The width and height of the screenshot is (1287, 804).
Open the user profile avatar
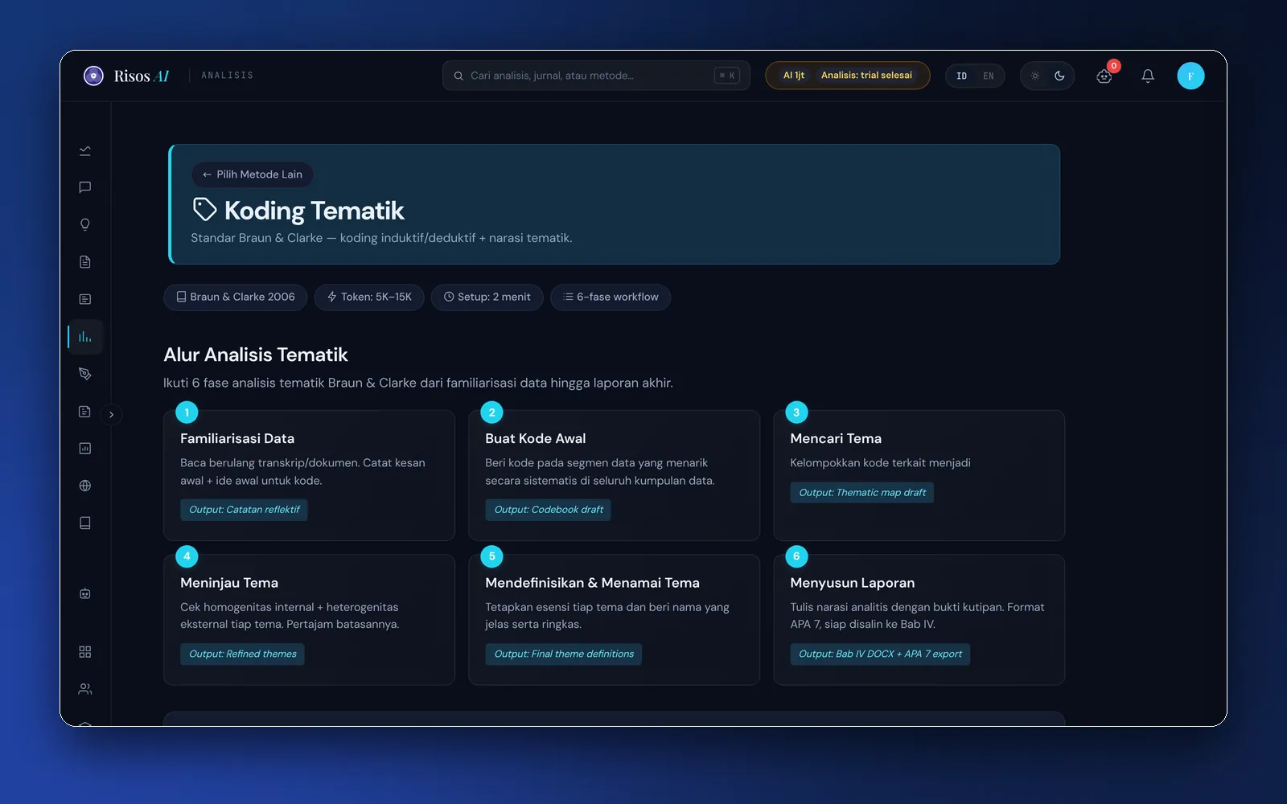click(x=1190, y=76)
